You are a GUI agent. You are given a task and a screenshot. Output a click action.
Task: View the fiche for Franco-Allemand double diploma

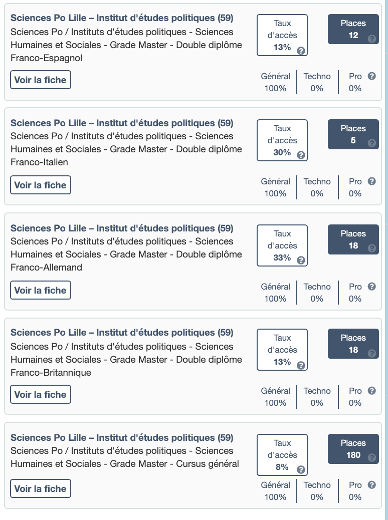[x=41, y=291]
